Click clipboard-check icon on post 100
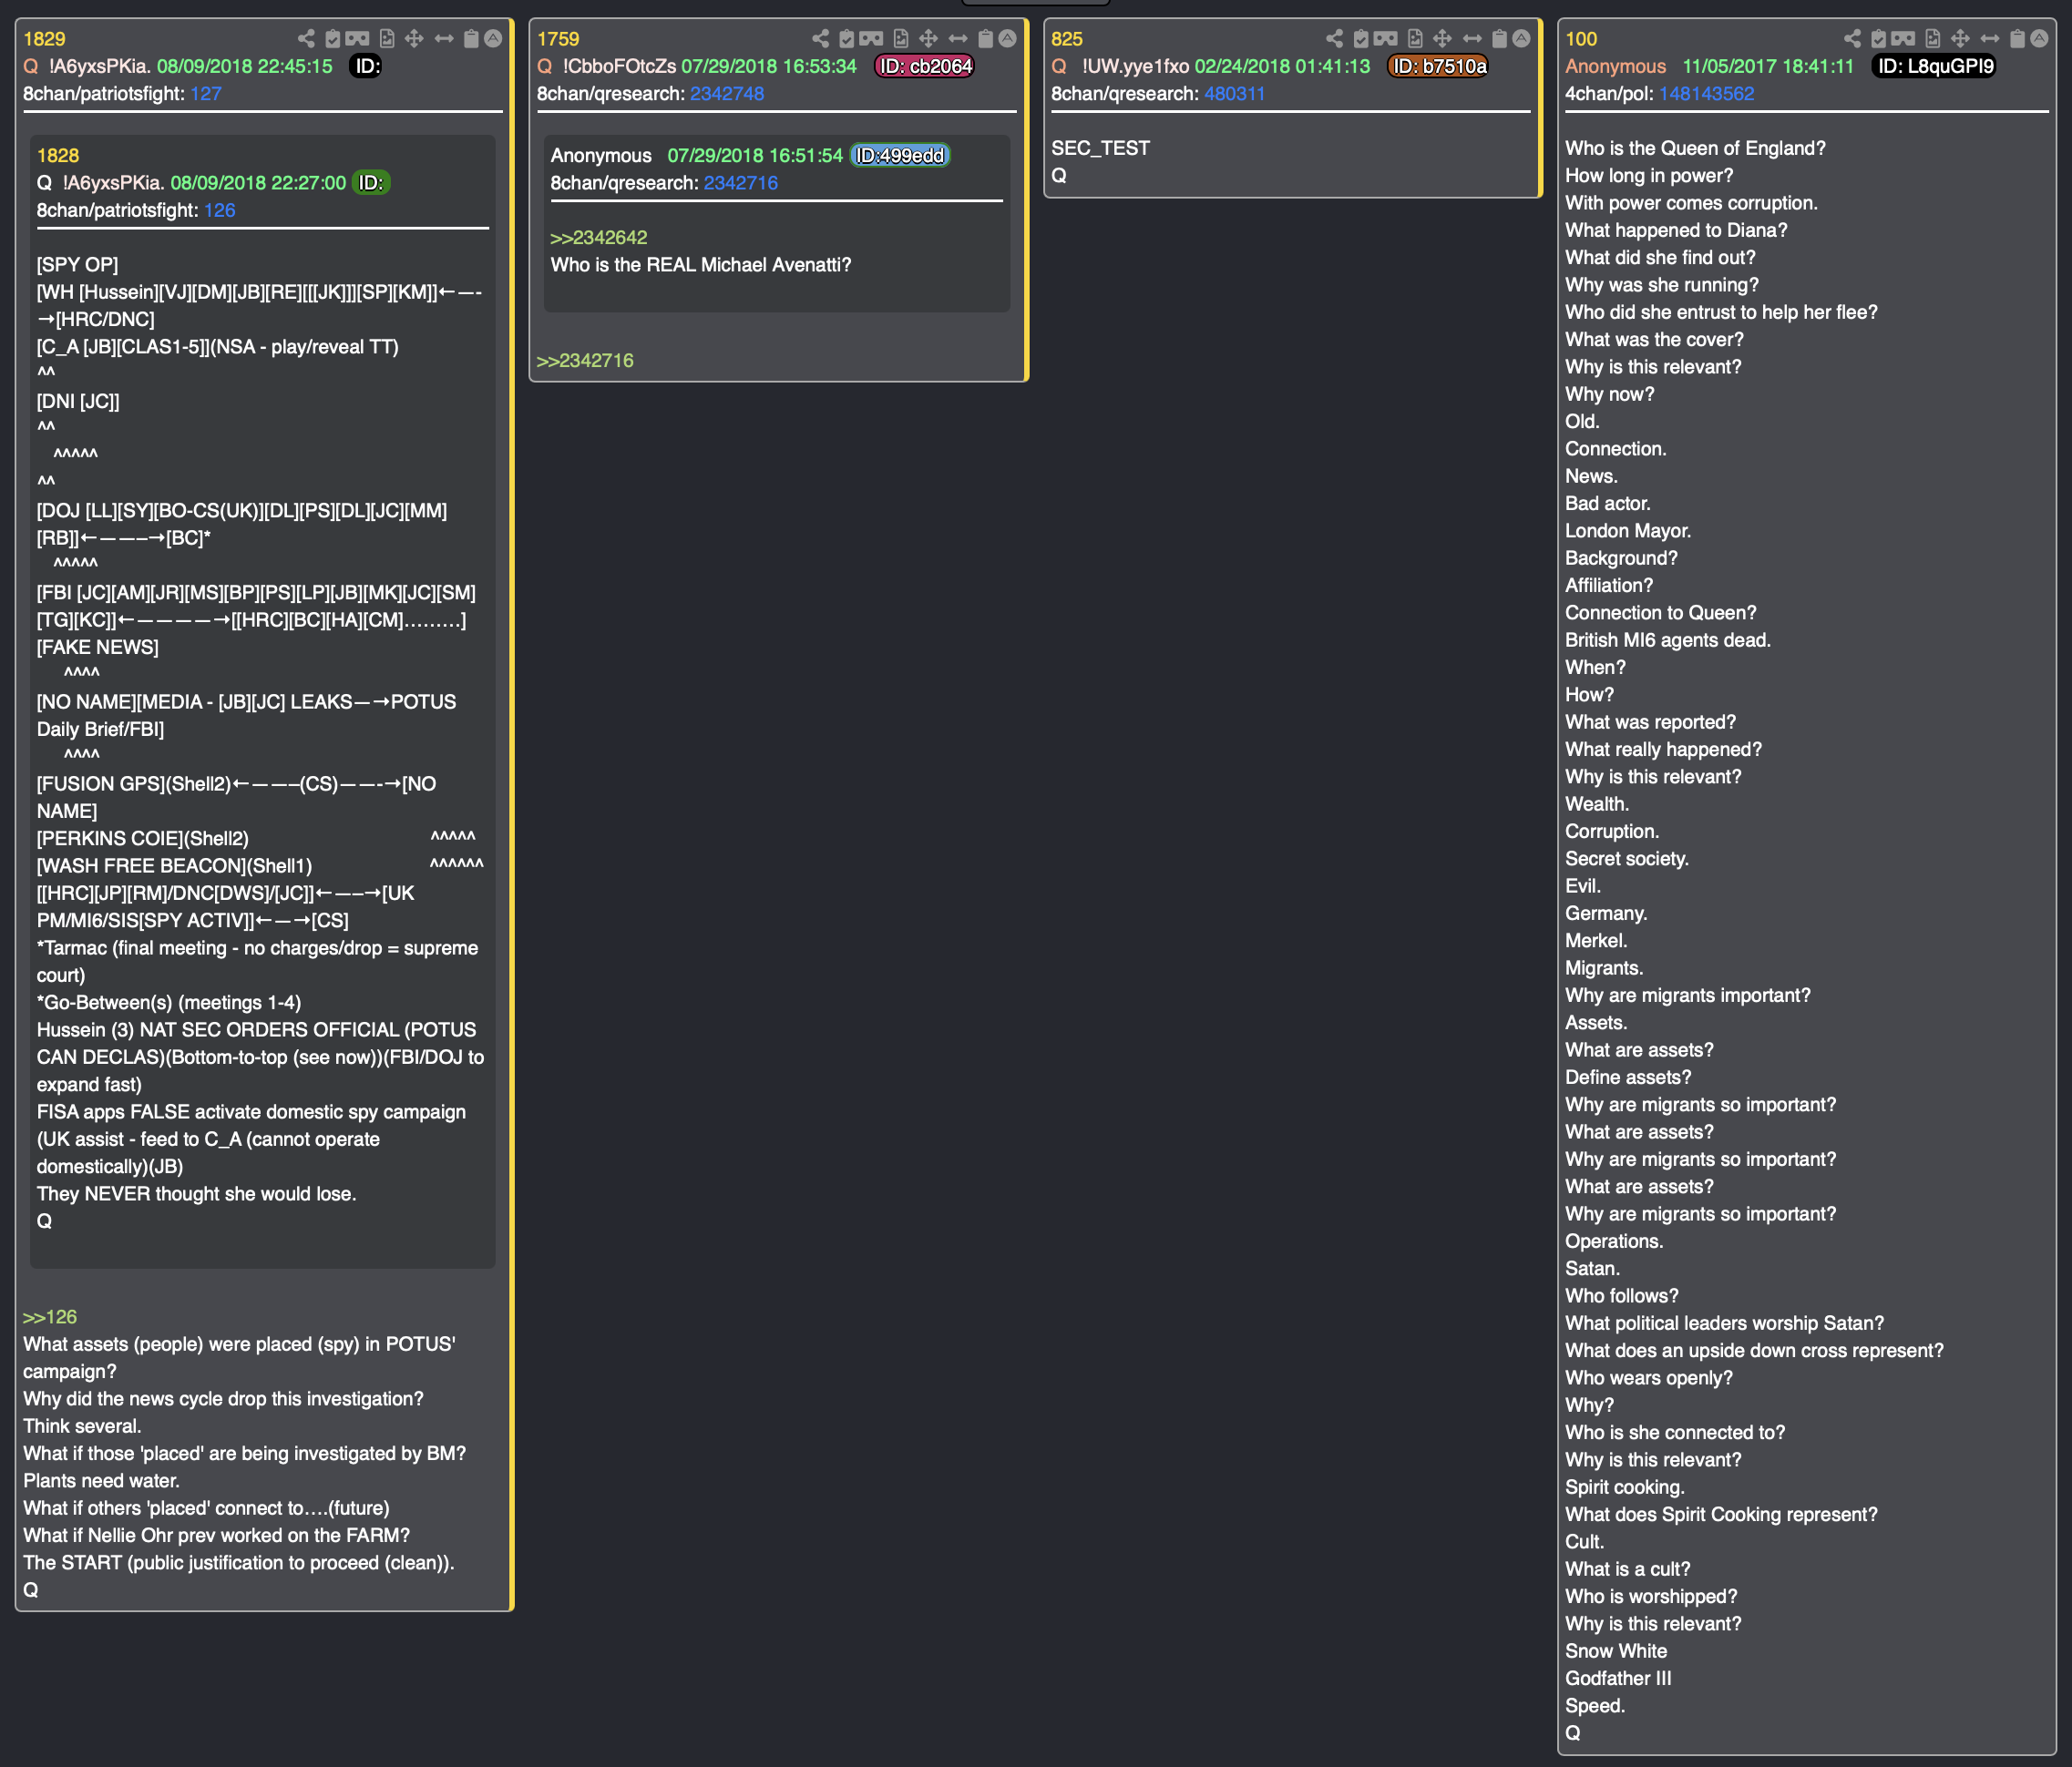Screen dimensions: 2072x1767 pos(1878,39)
